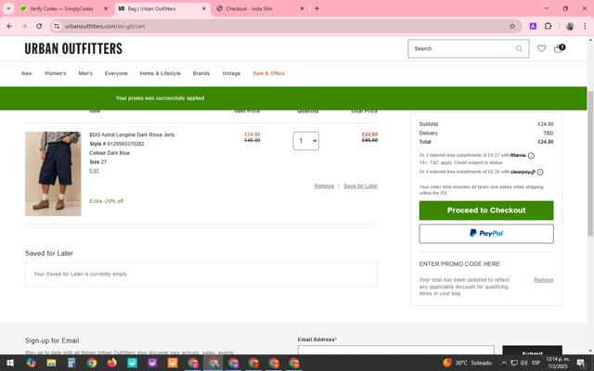Open the tab search dropdown arrow
This screenshot has height=371, width=594.
click(x=8, y=8)
